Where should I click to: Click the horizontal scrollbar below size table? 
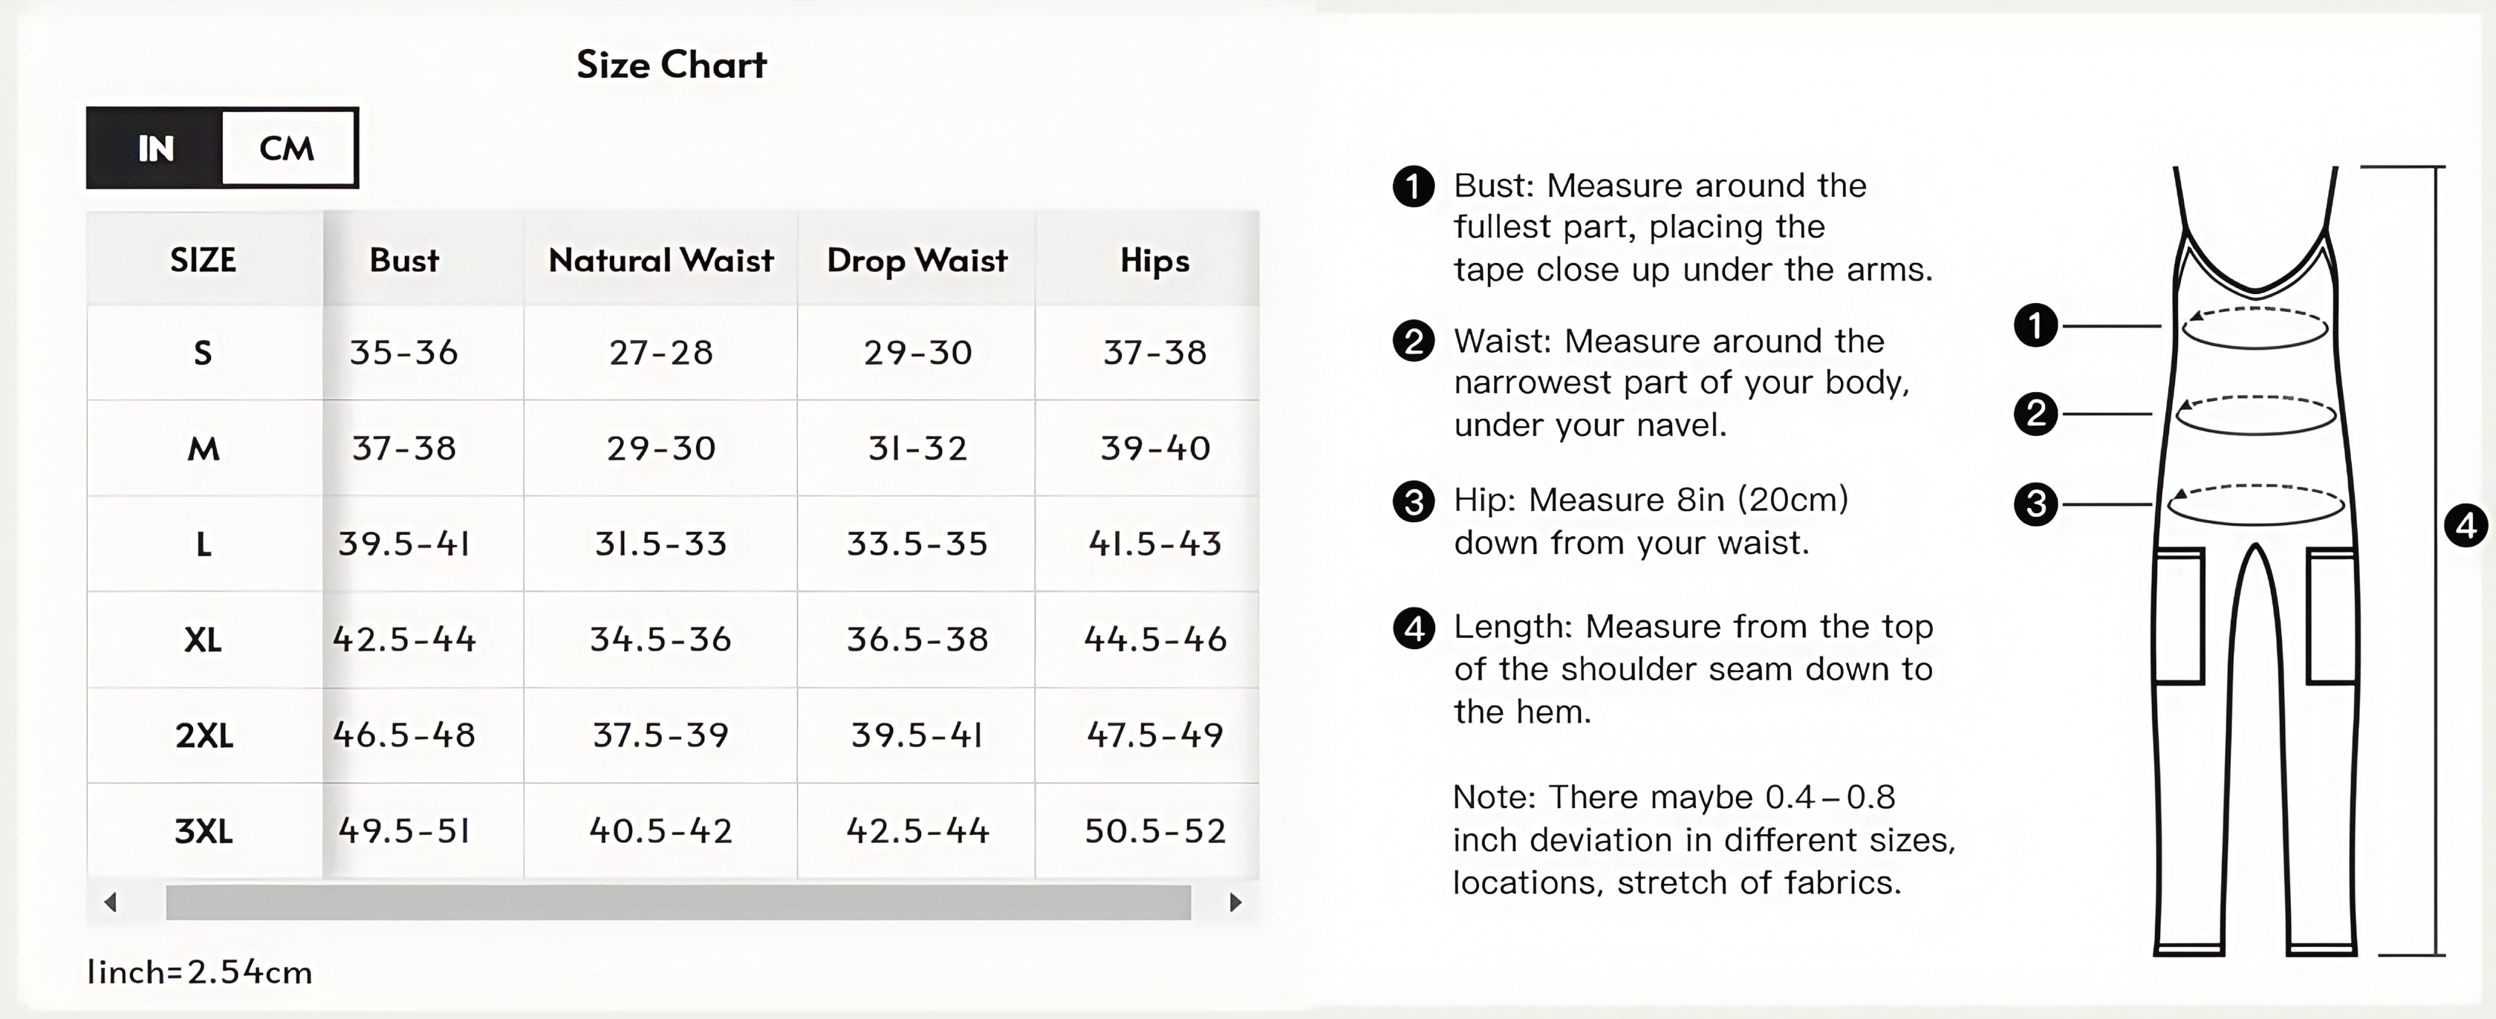click(x=677, y=902)
